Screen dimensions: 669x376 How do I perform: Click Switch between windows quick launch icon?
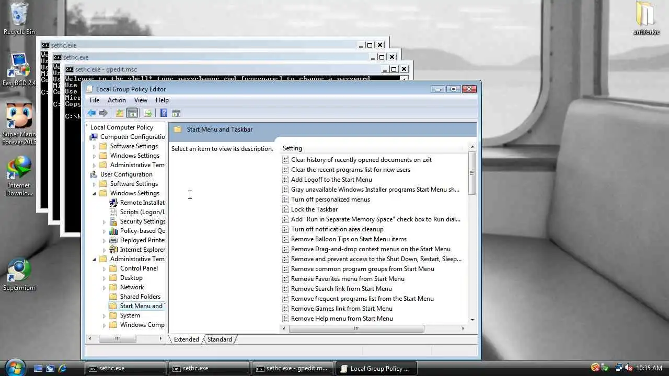[x=50, y=368]
